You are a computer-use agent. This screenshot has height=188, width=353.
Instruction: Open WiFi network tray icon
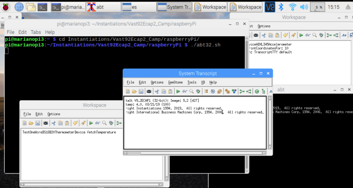point(293,7)
